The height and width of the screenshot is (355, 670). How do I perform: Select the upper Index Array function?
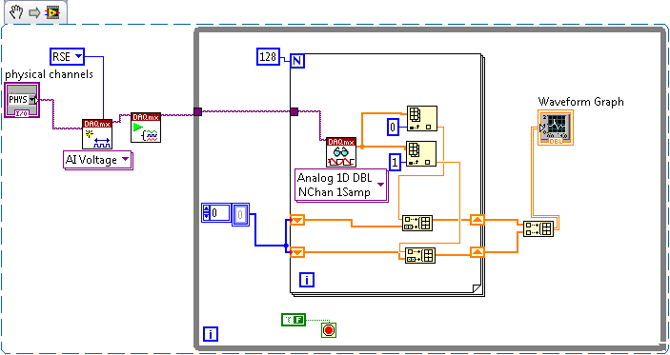(x=422, y=118)
